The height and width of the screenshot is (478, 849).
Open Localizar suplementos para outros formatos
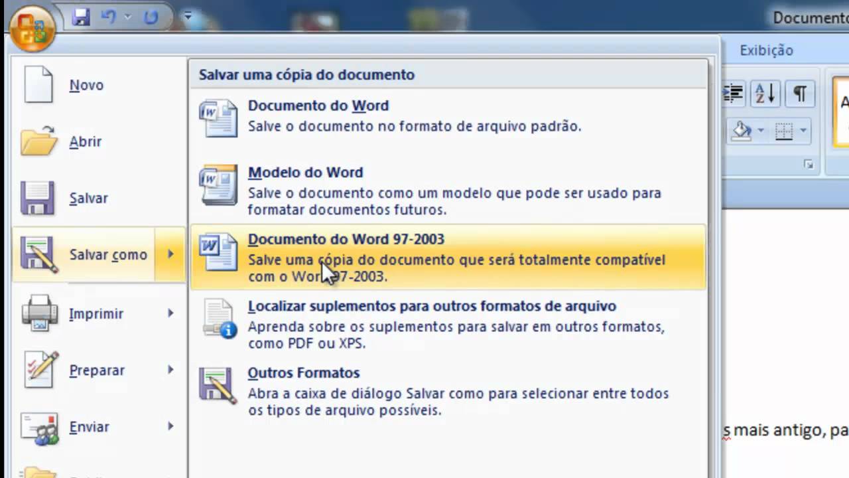pyautogui.click(x=448, y=324)
